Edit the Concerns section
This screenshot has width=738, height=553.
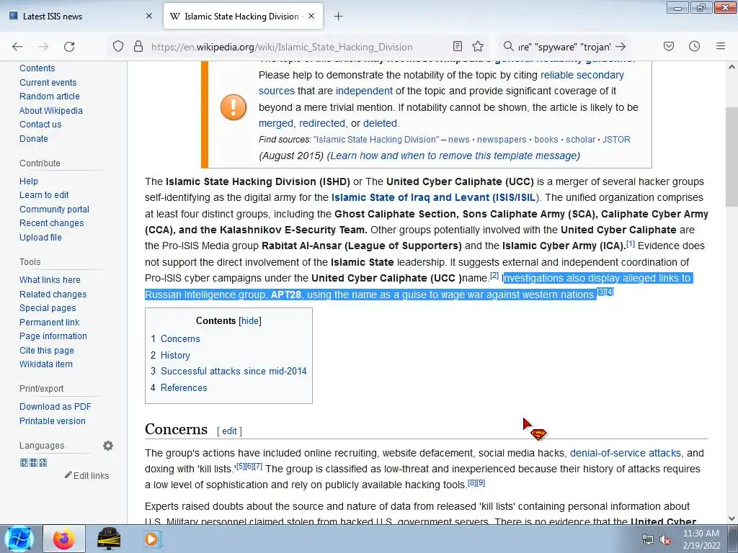(x=229, y=431)
